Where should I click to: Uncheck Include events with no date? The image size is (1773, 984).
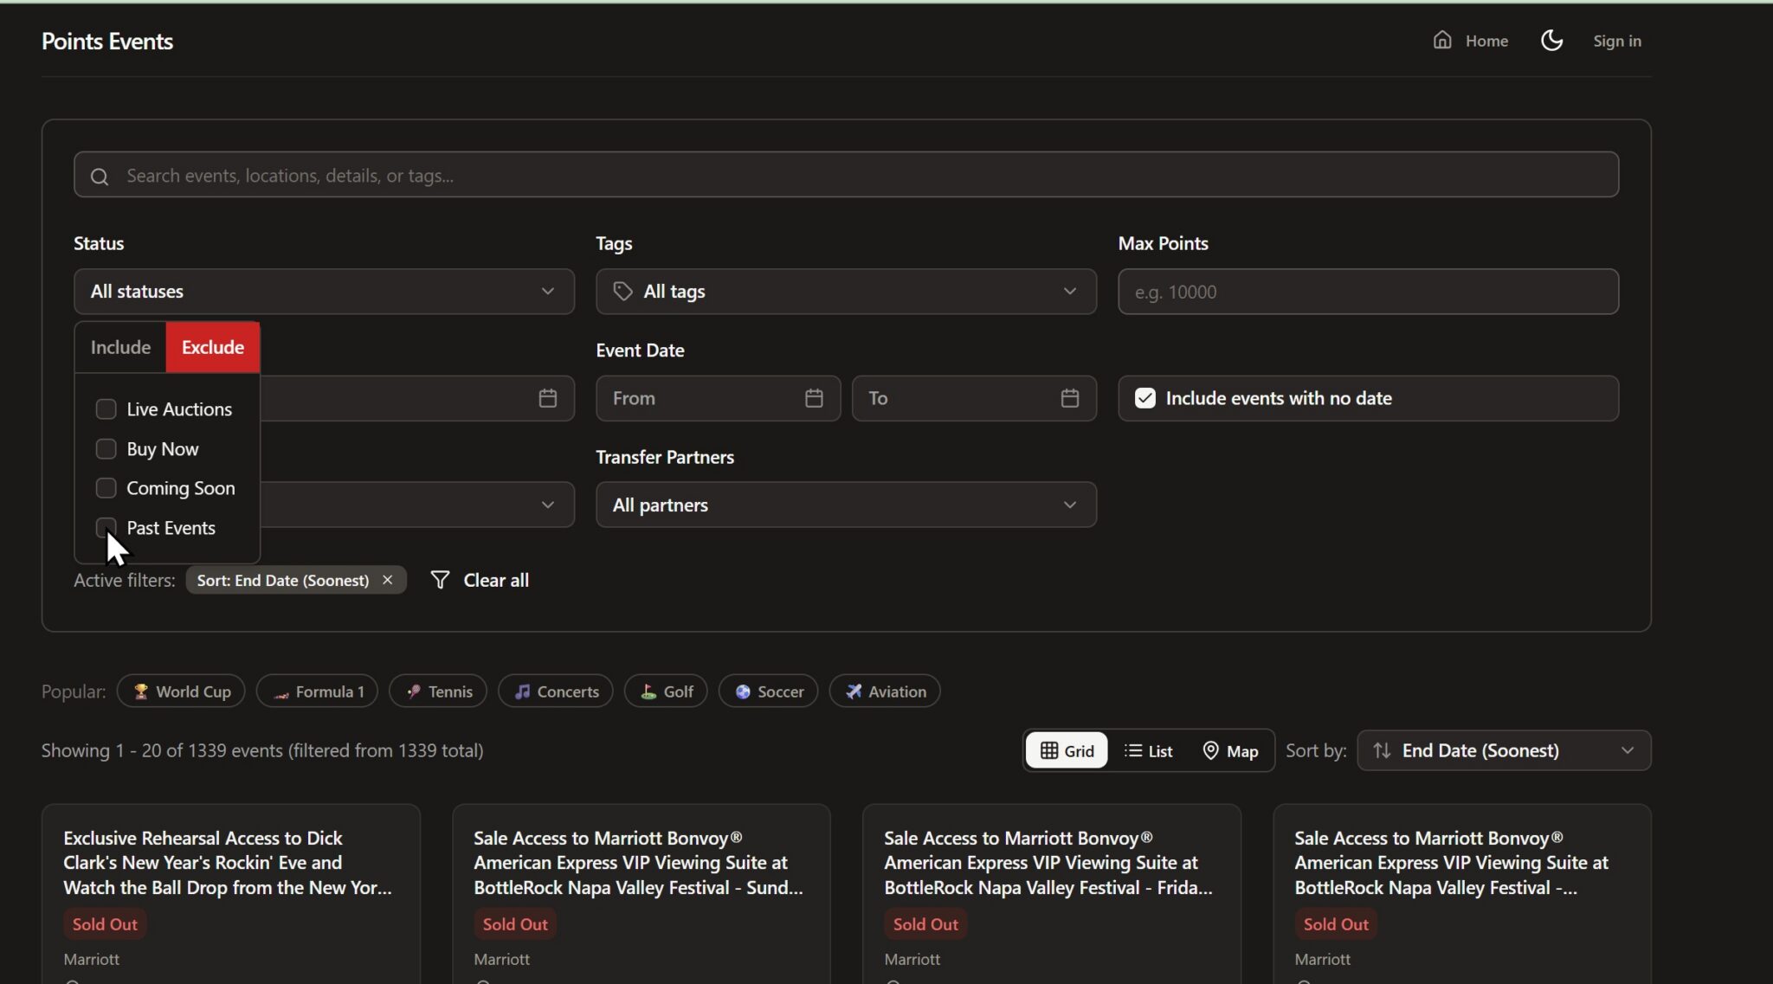tap(1144, 398)
